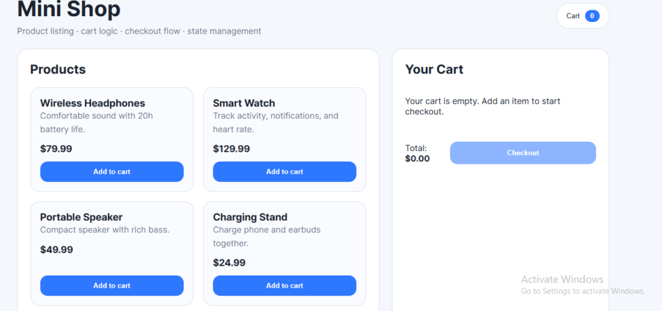The height and width of the screenshot is (311, 662).
Task: Select the Smart Watch product title
Action: click(x=244, y=103)
